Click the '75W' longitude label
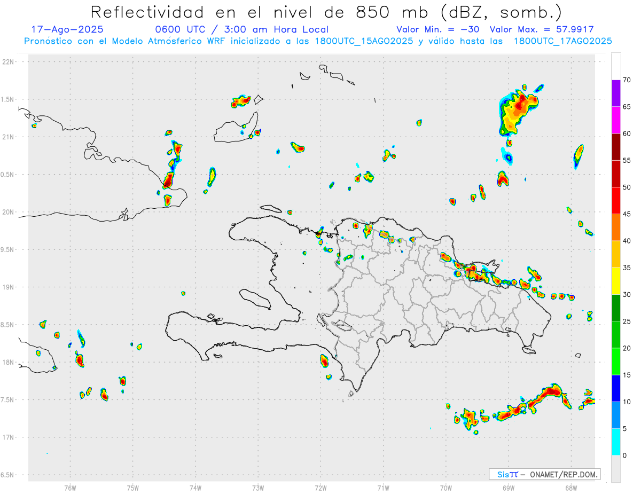The width and height of the screenshot is (641, 495). point(133,488)
